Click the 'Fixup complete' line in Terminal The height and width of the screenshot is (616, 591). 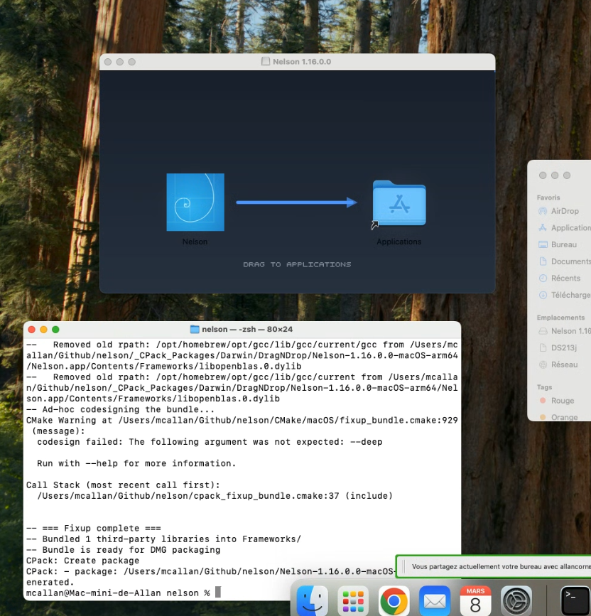tap(94, 529)
